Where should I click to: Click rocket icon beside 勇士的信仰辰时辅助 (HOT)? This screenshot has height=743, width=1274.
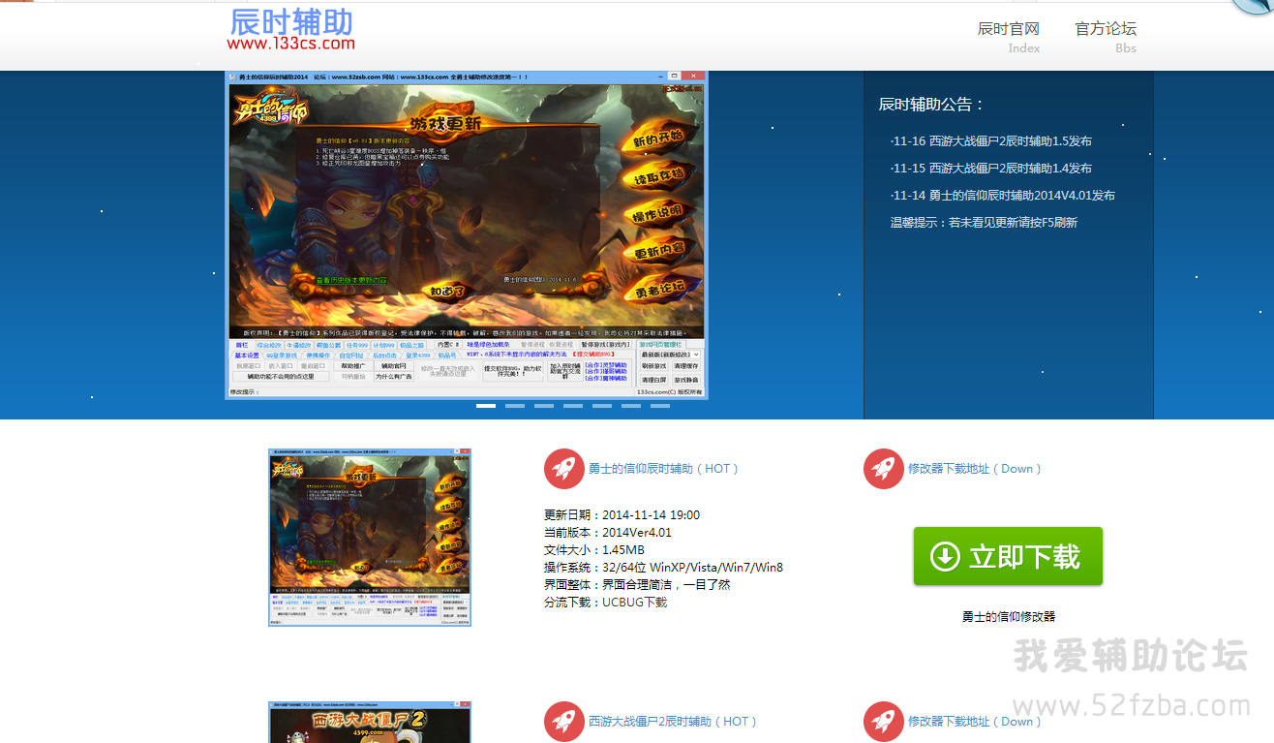[563, 469]
